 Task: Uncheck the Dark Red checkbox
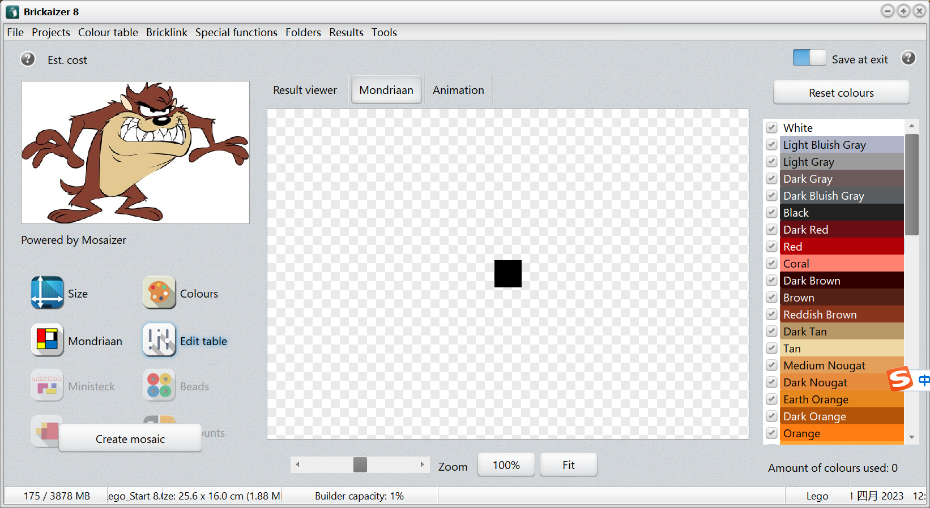click(x=771, y=230)
